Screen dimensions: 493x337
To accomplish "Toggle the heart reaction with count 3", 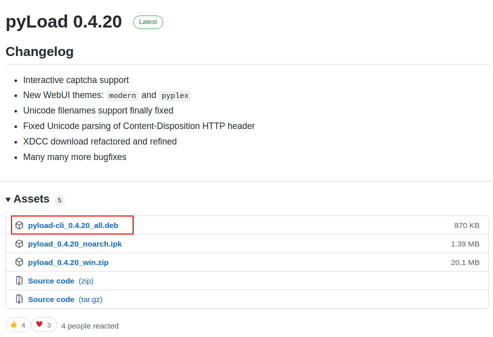I will click(x=44, y=324).
